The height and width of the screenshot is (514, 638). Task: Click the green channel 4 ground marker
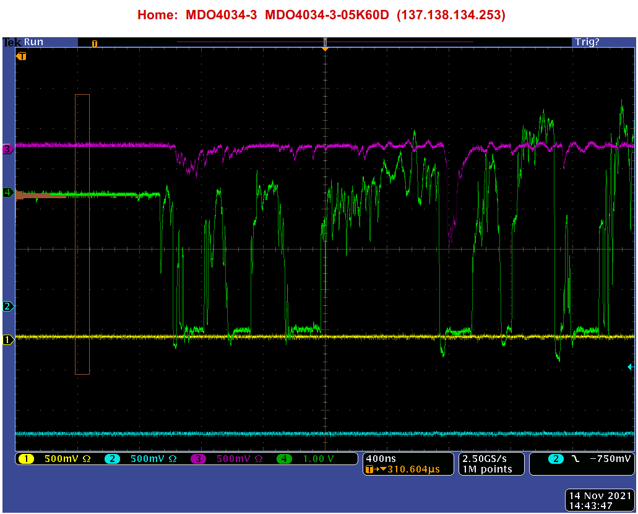tap(8, 193)
